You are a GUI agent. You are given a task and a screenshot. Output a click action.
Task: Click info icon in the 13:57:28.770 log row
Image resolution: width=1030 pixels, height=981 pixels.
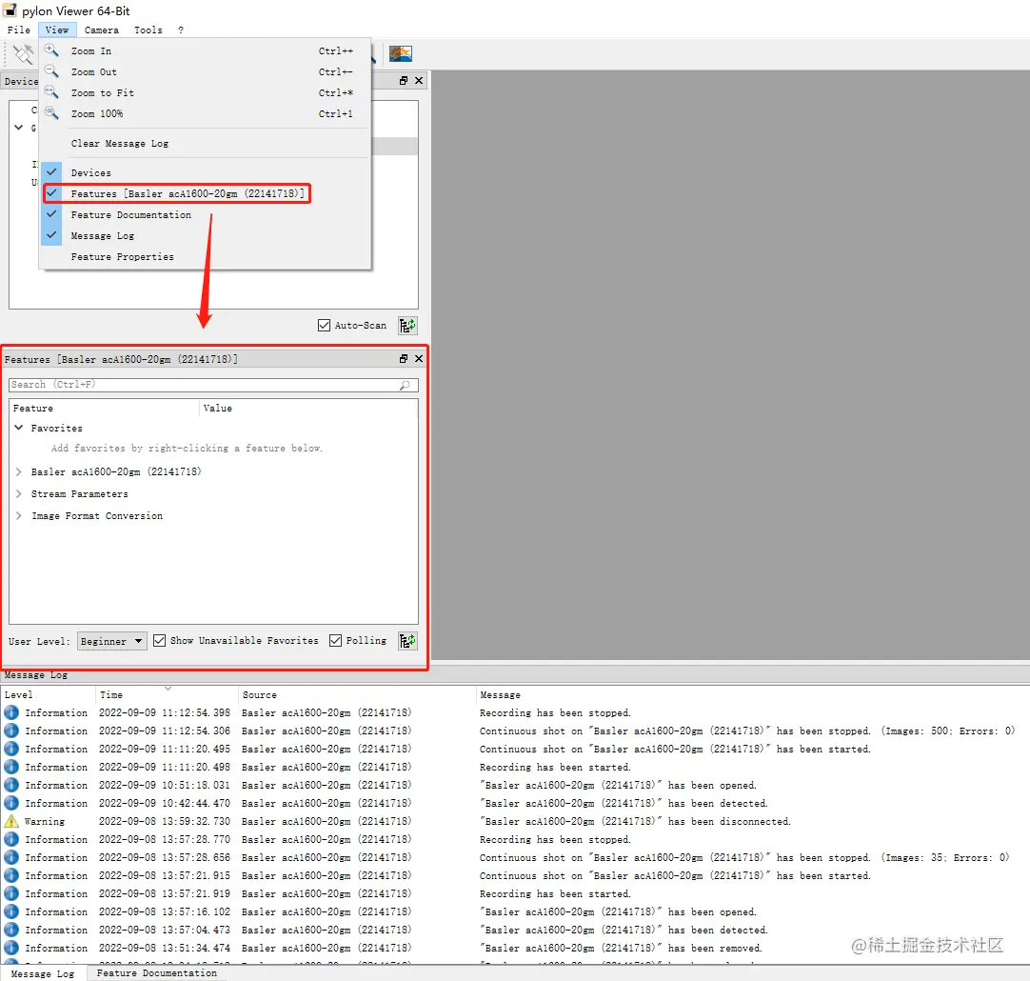pyautogui.click(x=11, y=839)
